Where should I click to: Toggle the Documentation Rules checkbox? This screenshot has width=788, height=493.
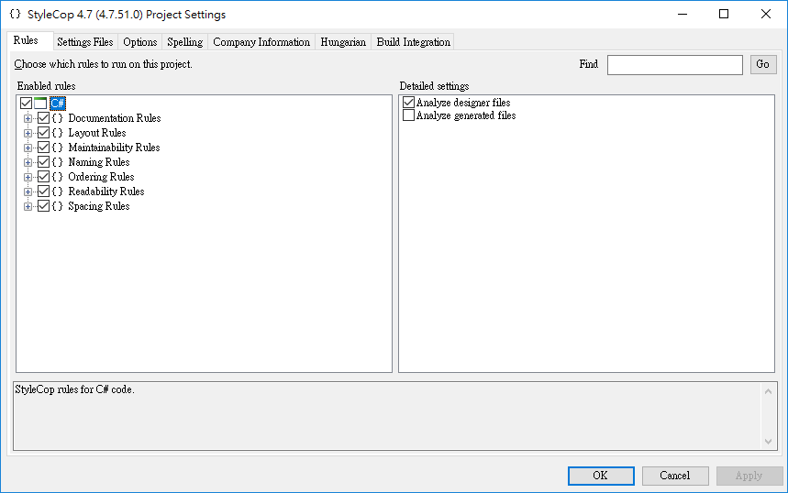pyautogui.click(x=44, y=118)
